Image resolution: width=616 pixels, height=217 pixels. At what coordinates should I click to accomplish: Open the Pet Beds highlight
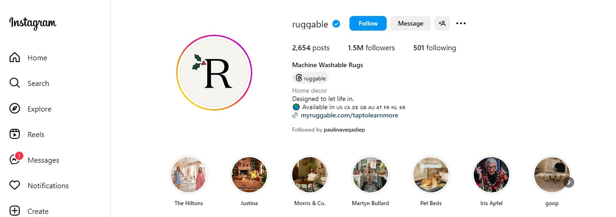pos(431,175)
